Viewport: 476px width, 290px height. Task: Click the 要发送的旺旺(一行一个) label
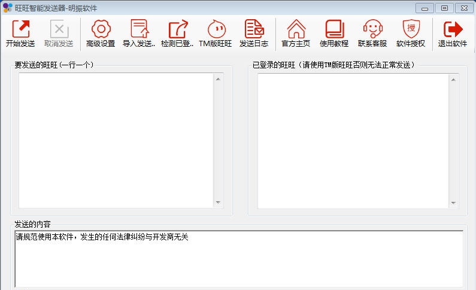tap(54, 65)
